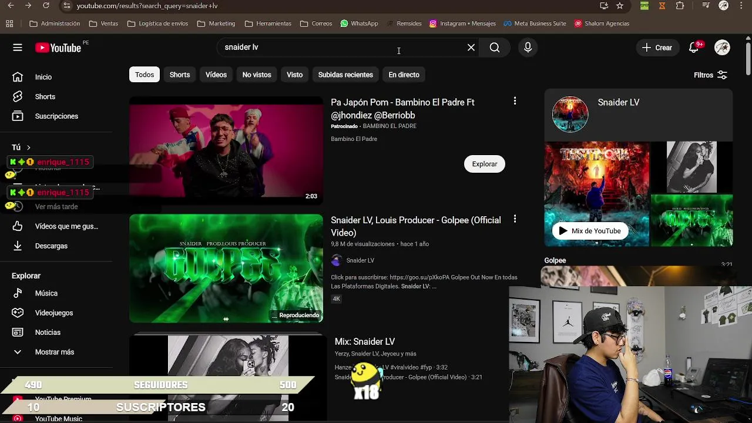
Task: Open the browser extensions puzzle icon
Action: tap(680, 6)
